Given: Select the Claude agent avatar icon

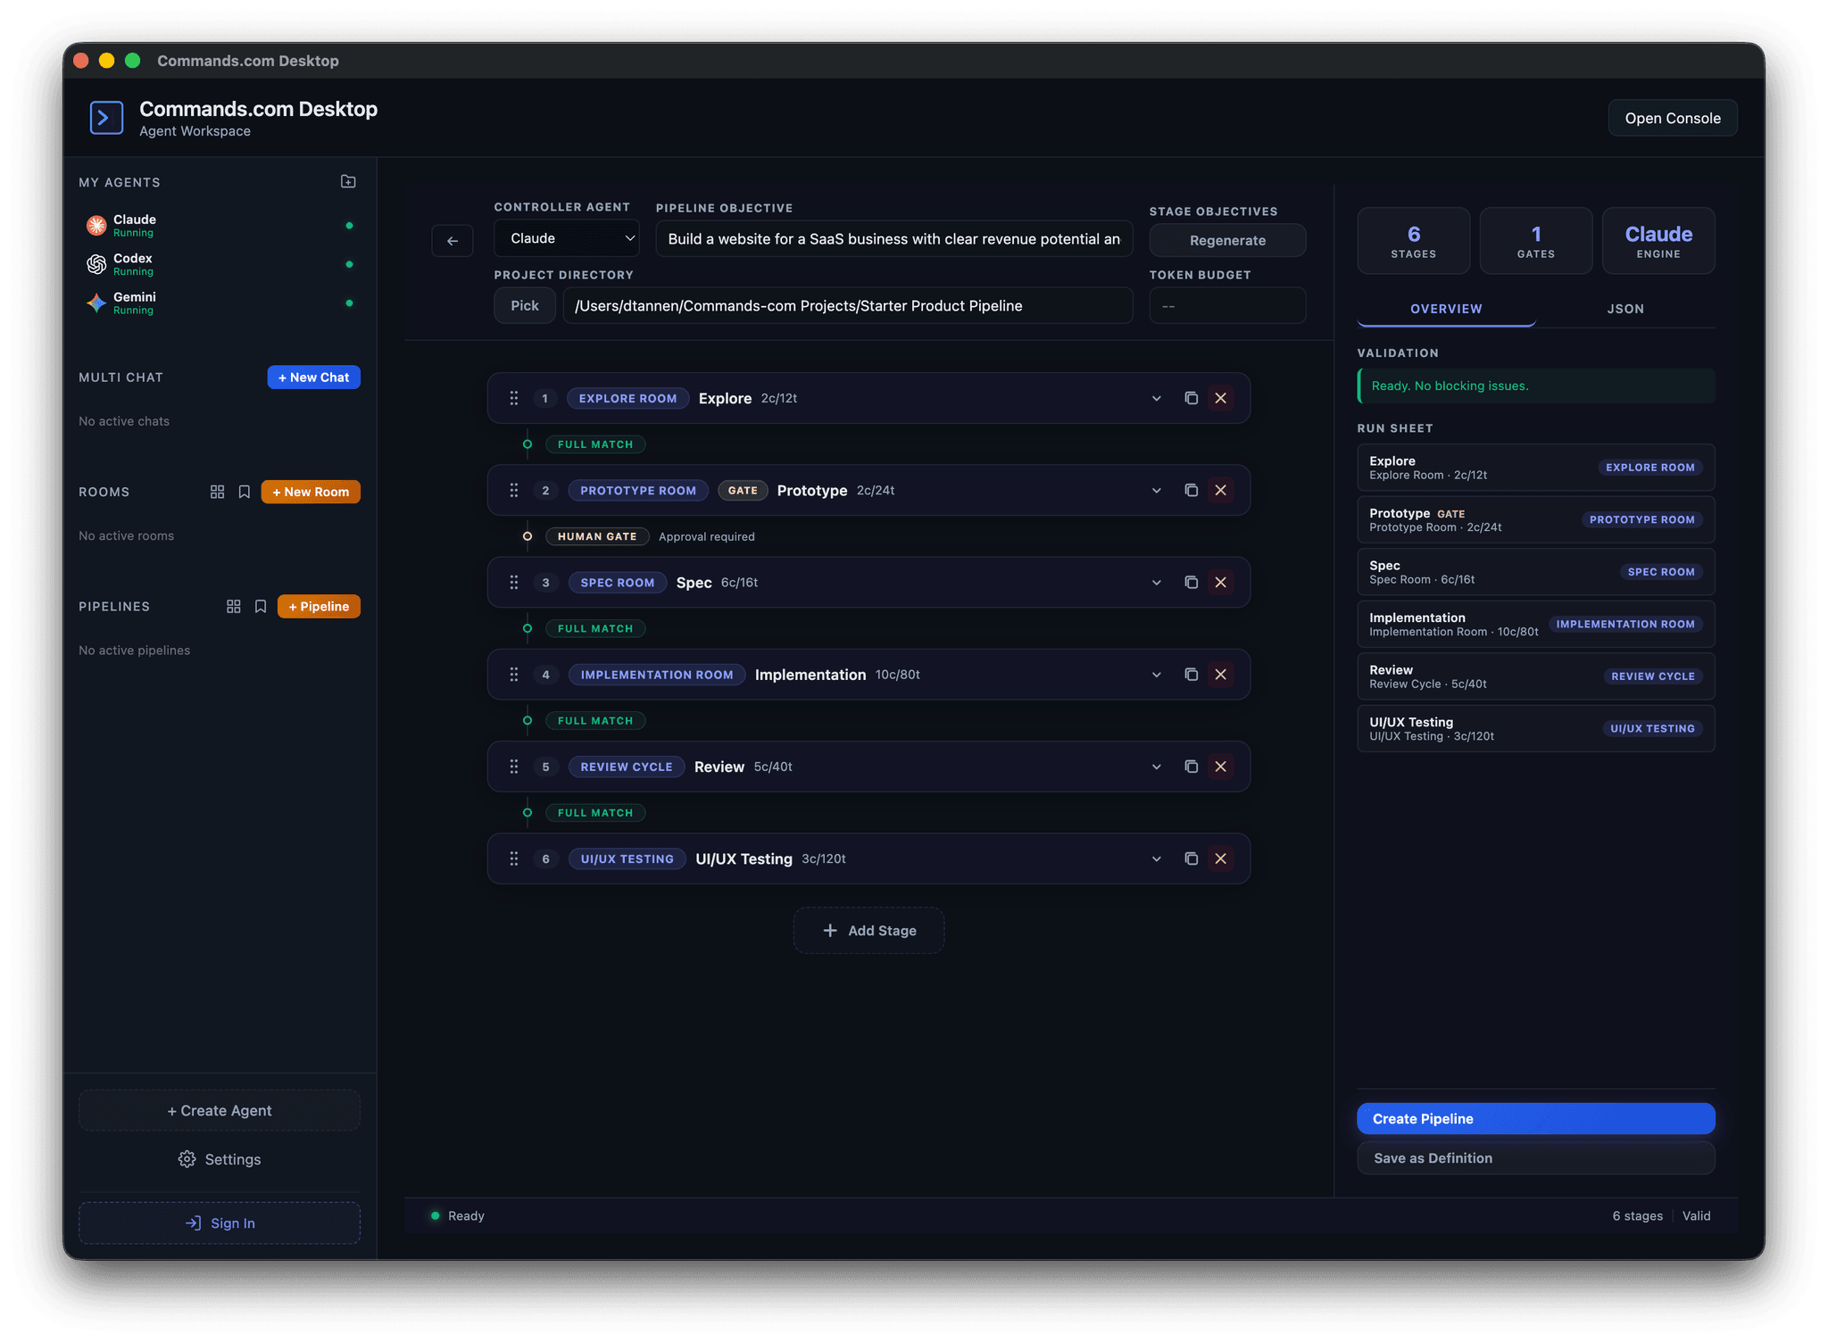Looking at the screenshot, I should click(96, 226).
